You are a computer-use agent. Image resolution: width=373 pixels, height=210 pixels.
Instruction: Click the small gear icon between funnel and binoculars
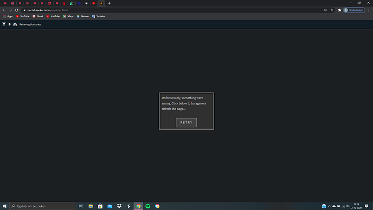pos(10,24)
